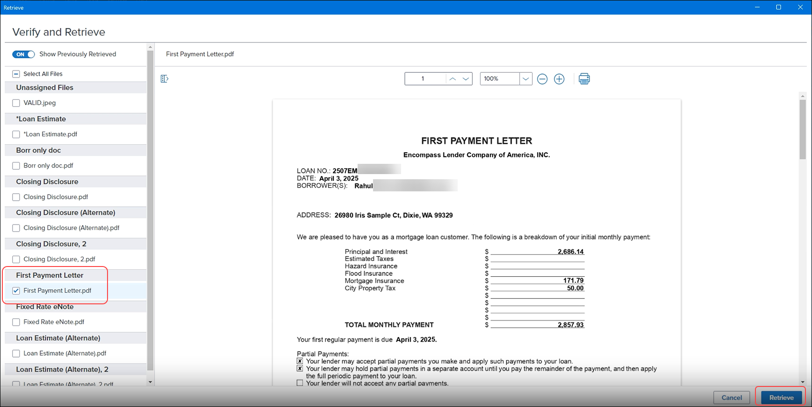Go to next page down arrow
This screenshot has height=407, width=812.
(466, 79)
